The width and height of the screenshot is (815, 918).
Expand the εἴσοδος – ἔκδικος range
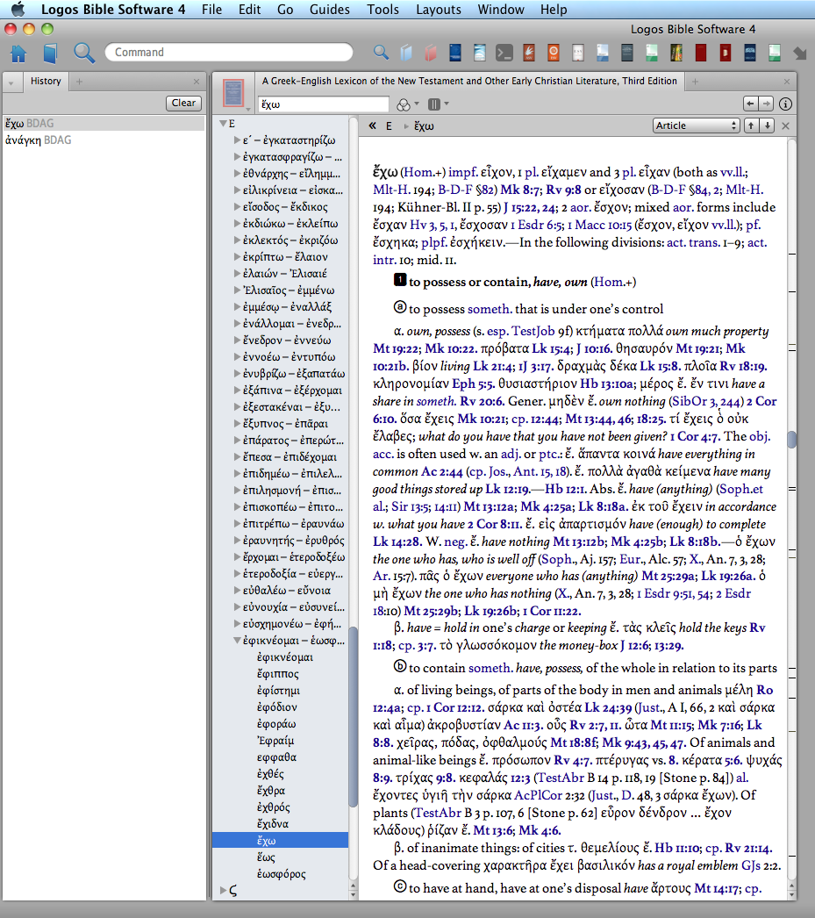pos(236,206)
